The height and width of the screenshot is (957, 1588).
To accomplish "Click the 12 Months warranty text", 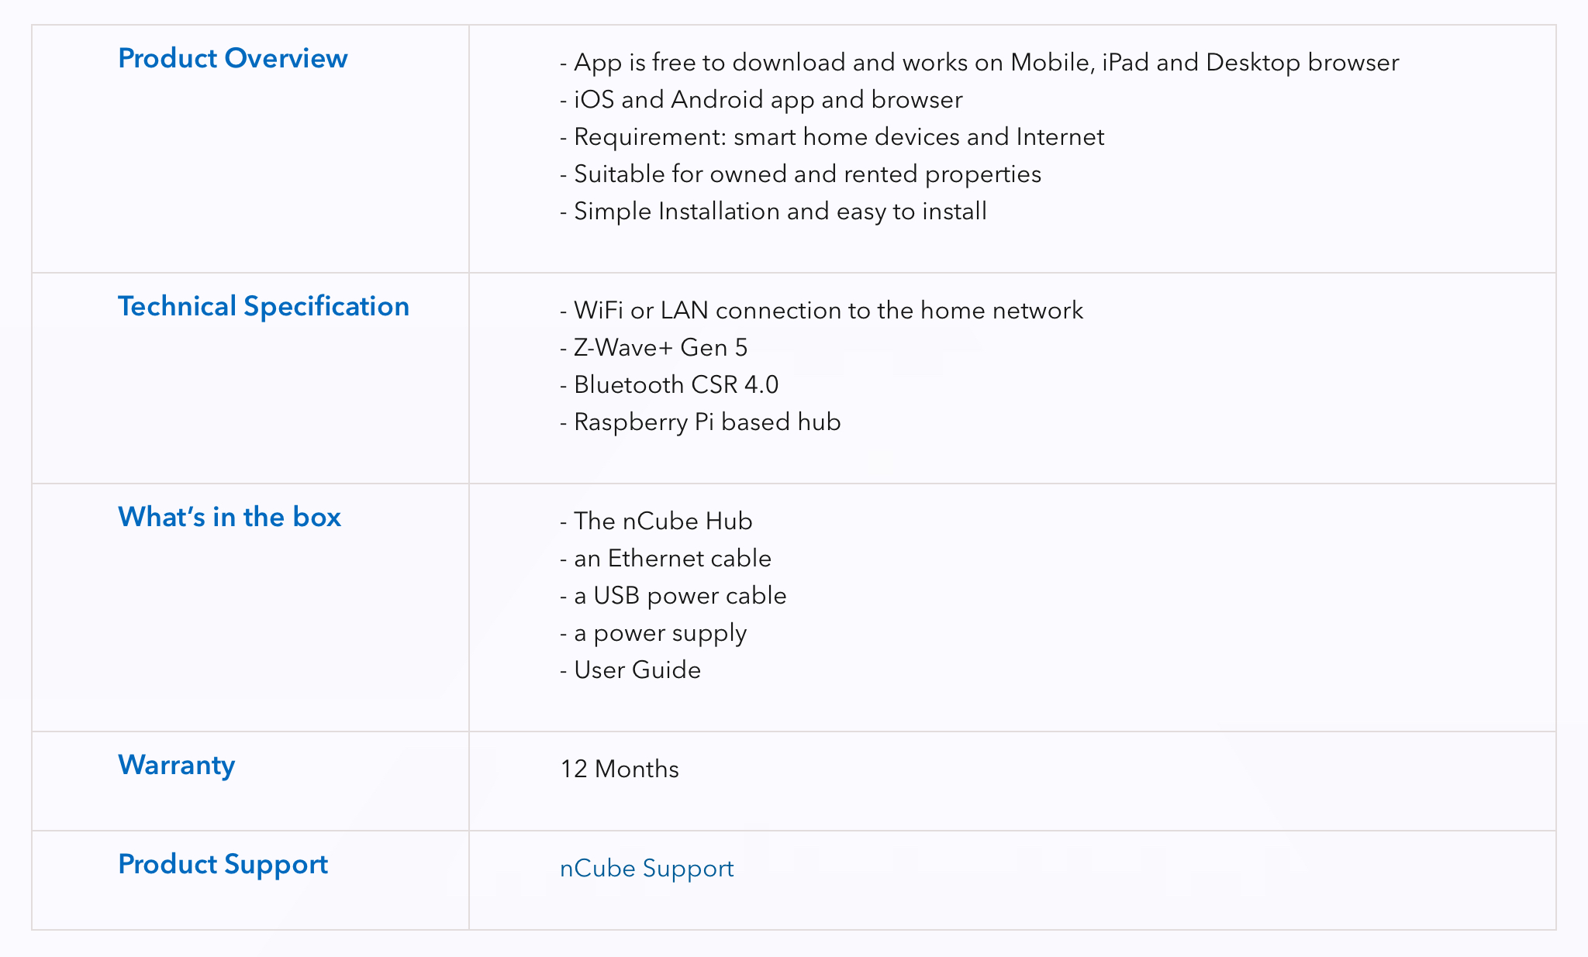I will point(620,769).
